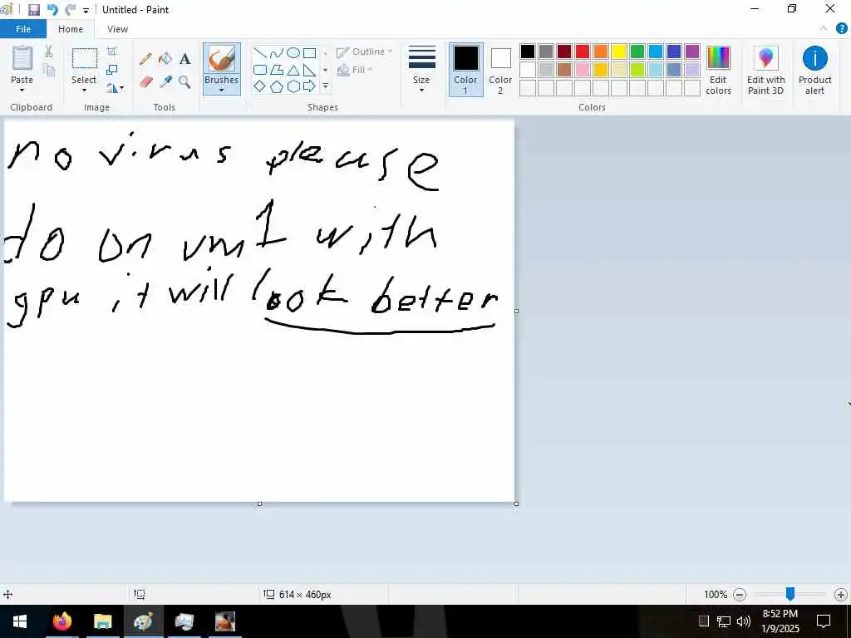Click the Copy icon in Clipboard group
Viewport: 851px width, 638px height.
48,70
